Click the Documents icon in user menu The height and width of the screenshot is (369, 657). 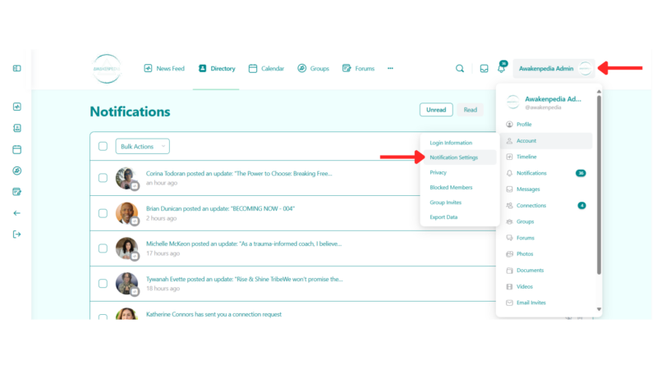(x=509, y=271)
